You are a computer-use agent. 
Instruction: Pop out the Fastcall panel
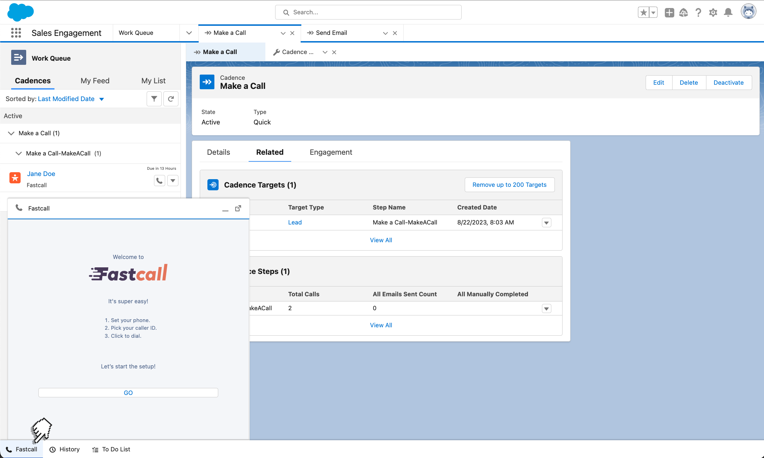(238, 208)
